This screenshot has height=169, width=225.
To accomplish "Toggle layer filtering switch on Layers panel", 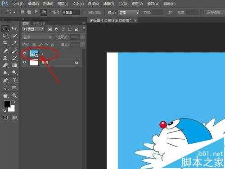I will [84, 29].
